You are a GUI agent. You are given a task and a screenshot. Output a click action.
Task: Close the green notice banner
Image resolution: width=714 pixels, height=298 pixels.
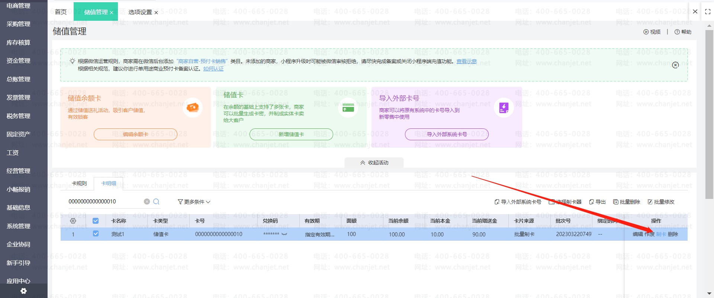(x=675, y=65)
